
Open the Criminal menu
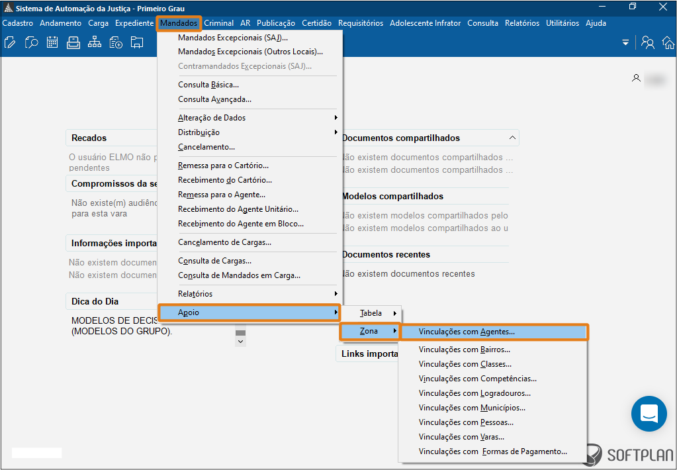pos(219,23)
